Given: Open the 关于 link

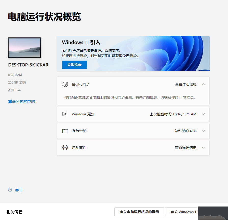Looking at the screenshot, I should point(19,190).
